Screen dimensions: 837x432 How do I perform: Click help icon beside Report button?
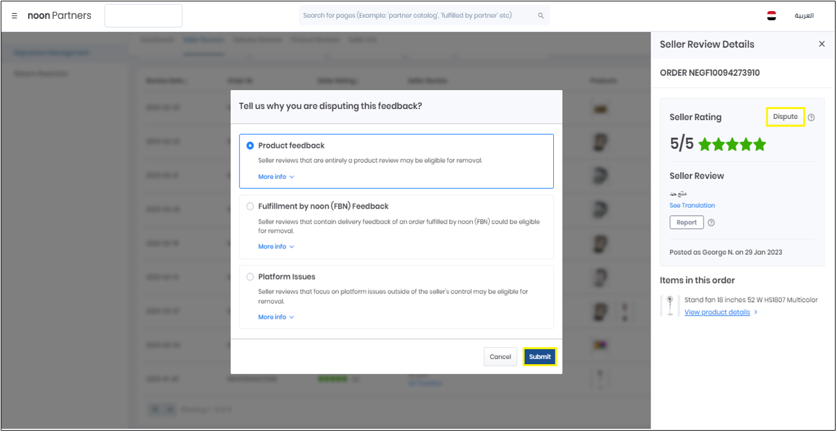711,223
